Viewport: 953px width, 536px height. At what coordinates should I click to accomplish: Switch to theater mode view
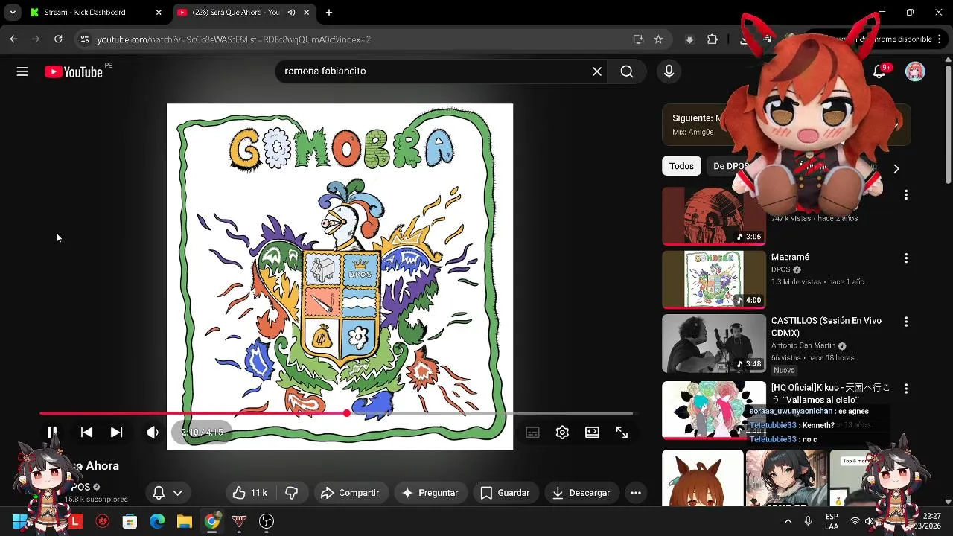coord(592,433)
